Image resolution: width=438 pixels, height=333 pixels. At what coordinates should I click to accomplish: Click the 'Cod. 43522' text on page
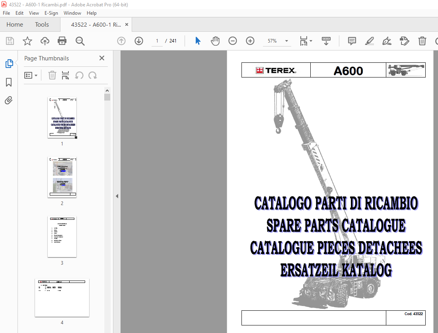click(x=413, y=314)
